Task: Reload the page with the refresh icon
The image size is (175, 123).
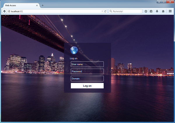Action: (105, 11)
